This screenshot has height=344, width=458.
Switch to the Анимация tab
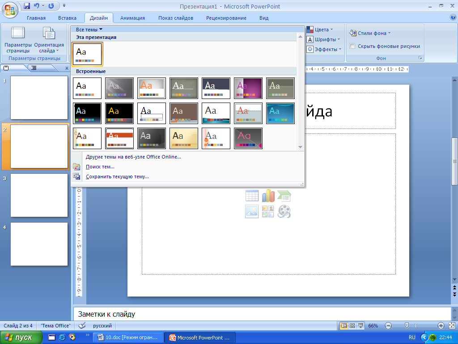click(132, 18)
